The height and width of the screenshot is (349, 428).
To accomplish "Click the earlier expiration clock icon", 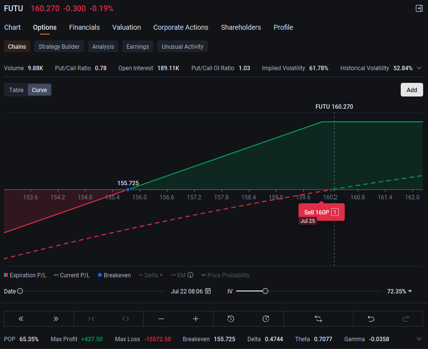I will tap(231, 319).
